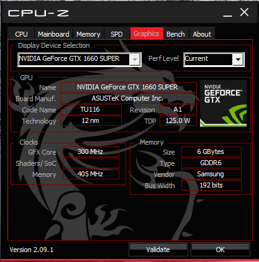This screenshot has height=262, width=259.
Task: Close the CPU-Z window
Action: click(244, 12)
